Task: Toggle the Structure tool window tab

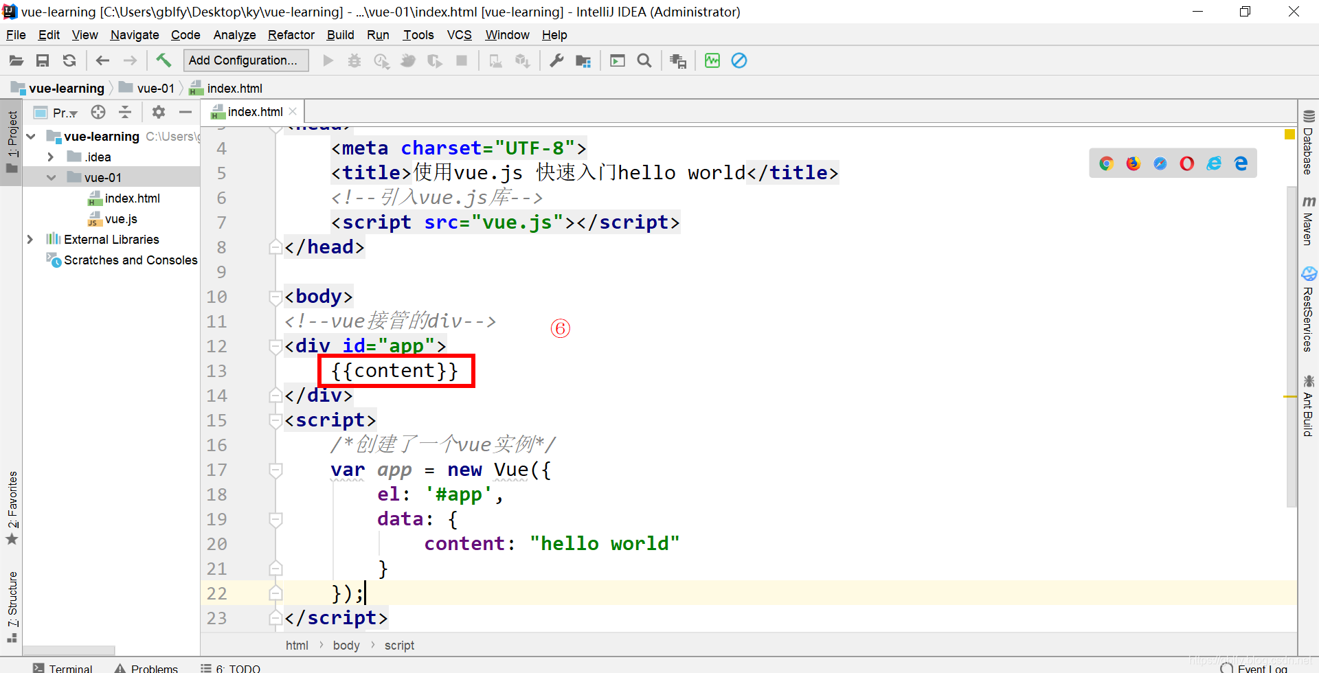Action: pos(12,607)
